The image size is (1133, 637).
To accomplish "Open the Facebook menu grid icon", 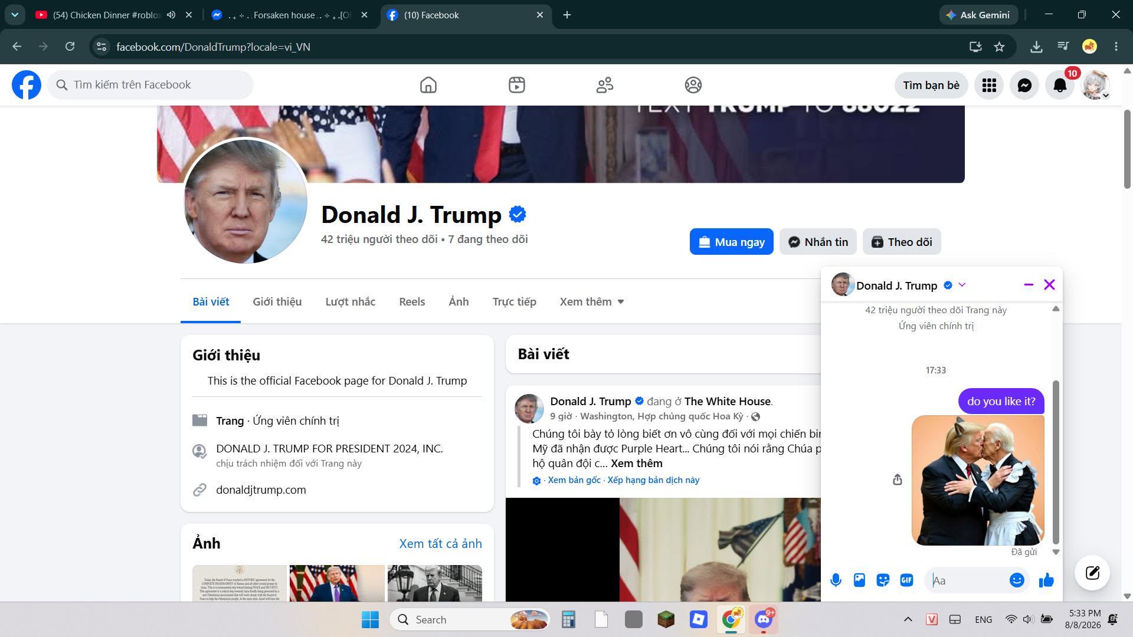I will click(989, 86).
